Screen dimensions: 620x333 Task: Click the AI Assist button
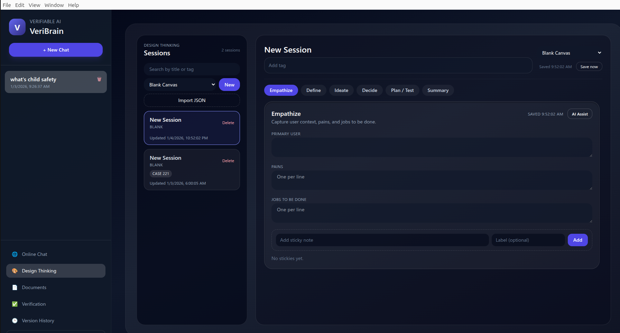coord(580,114)
